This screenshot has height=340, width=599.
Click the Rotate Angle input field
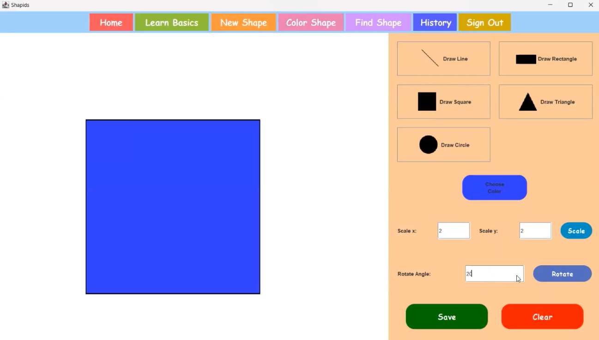[x=494, y=274]
